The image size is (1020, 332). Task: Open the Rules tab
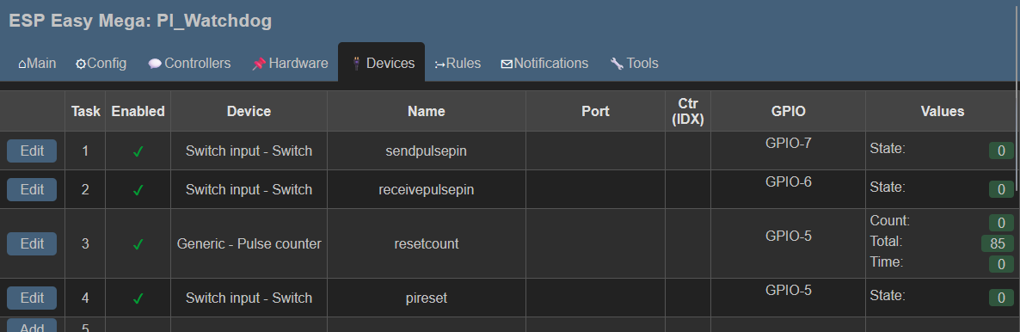point(458,63)
